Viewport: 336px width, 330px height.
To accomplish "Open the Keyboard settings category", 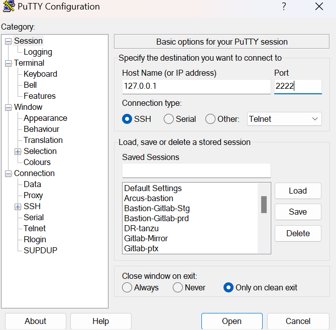I will pos(40,74).
